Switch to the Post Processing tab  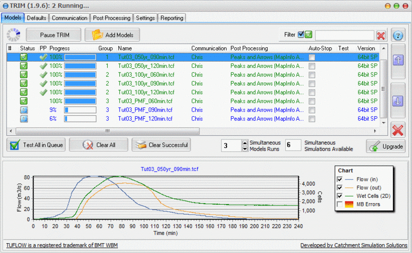coord(111,18)
